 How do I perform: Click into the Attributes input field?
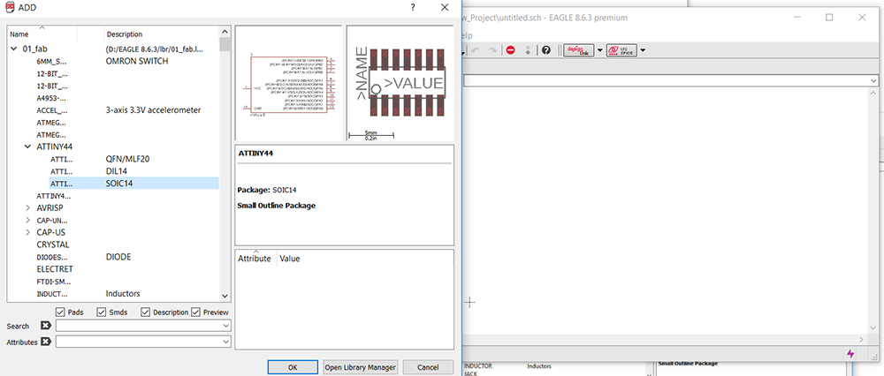tap(139, 342)
